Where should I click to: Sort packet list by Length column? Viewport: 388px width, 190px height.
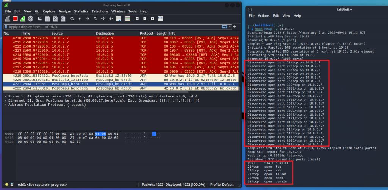[x=162, y=33]
